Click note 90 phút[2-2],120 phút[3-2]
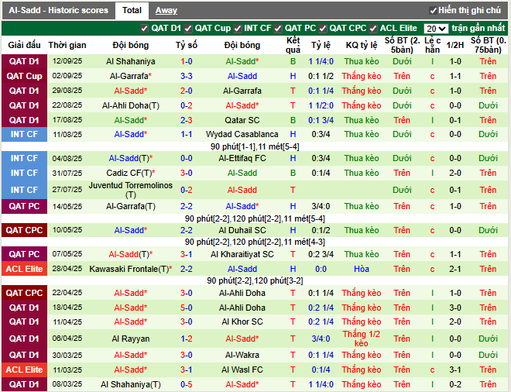This screenshot has height=392, width=511. (x=255, y=280)
